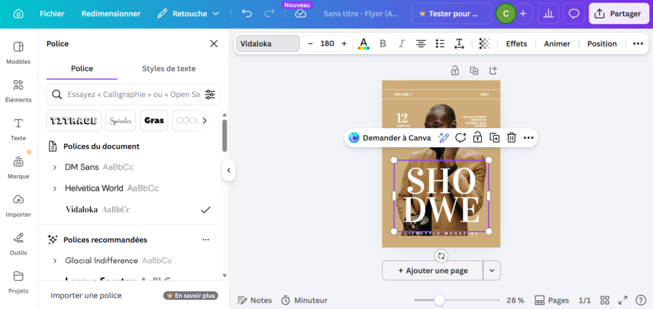Open the analytics chart icon
This screenshot has height=309, width=653.
(548, 14)
